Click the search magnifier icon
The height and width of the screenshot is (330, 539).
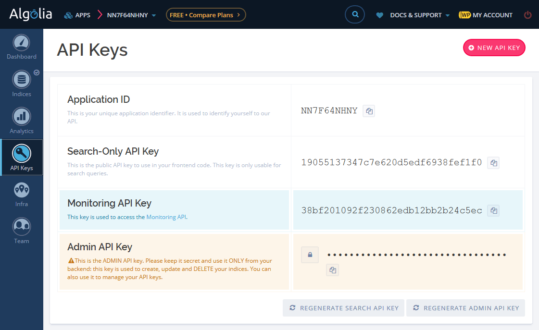pyautogui.click(x=355, y=14)
